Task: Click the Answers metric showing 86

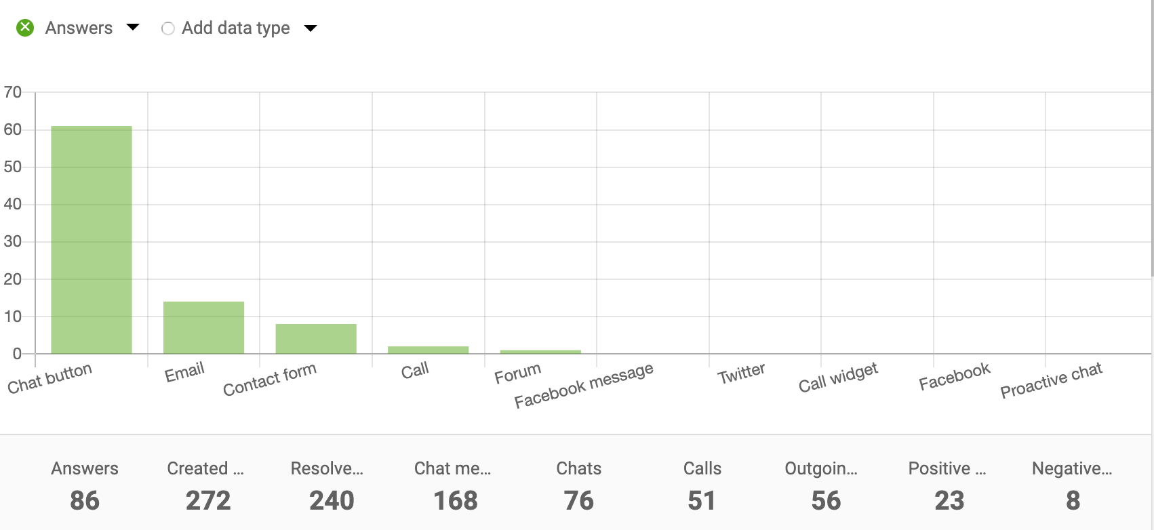Action: coord(84,485)
